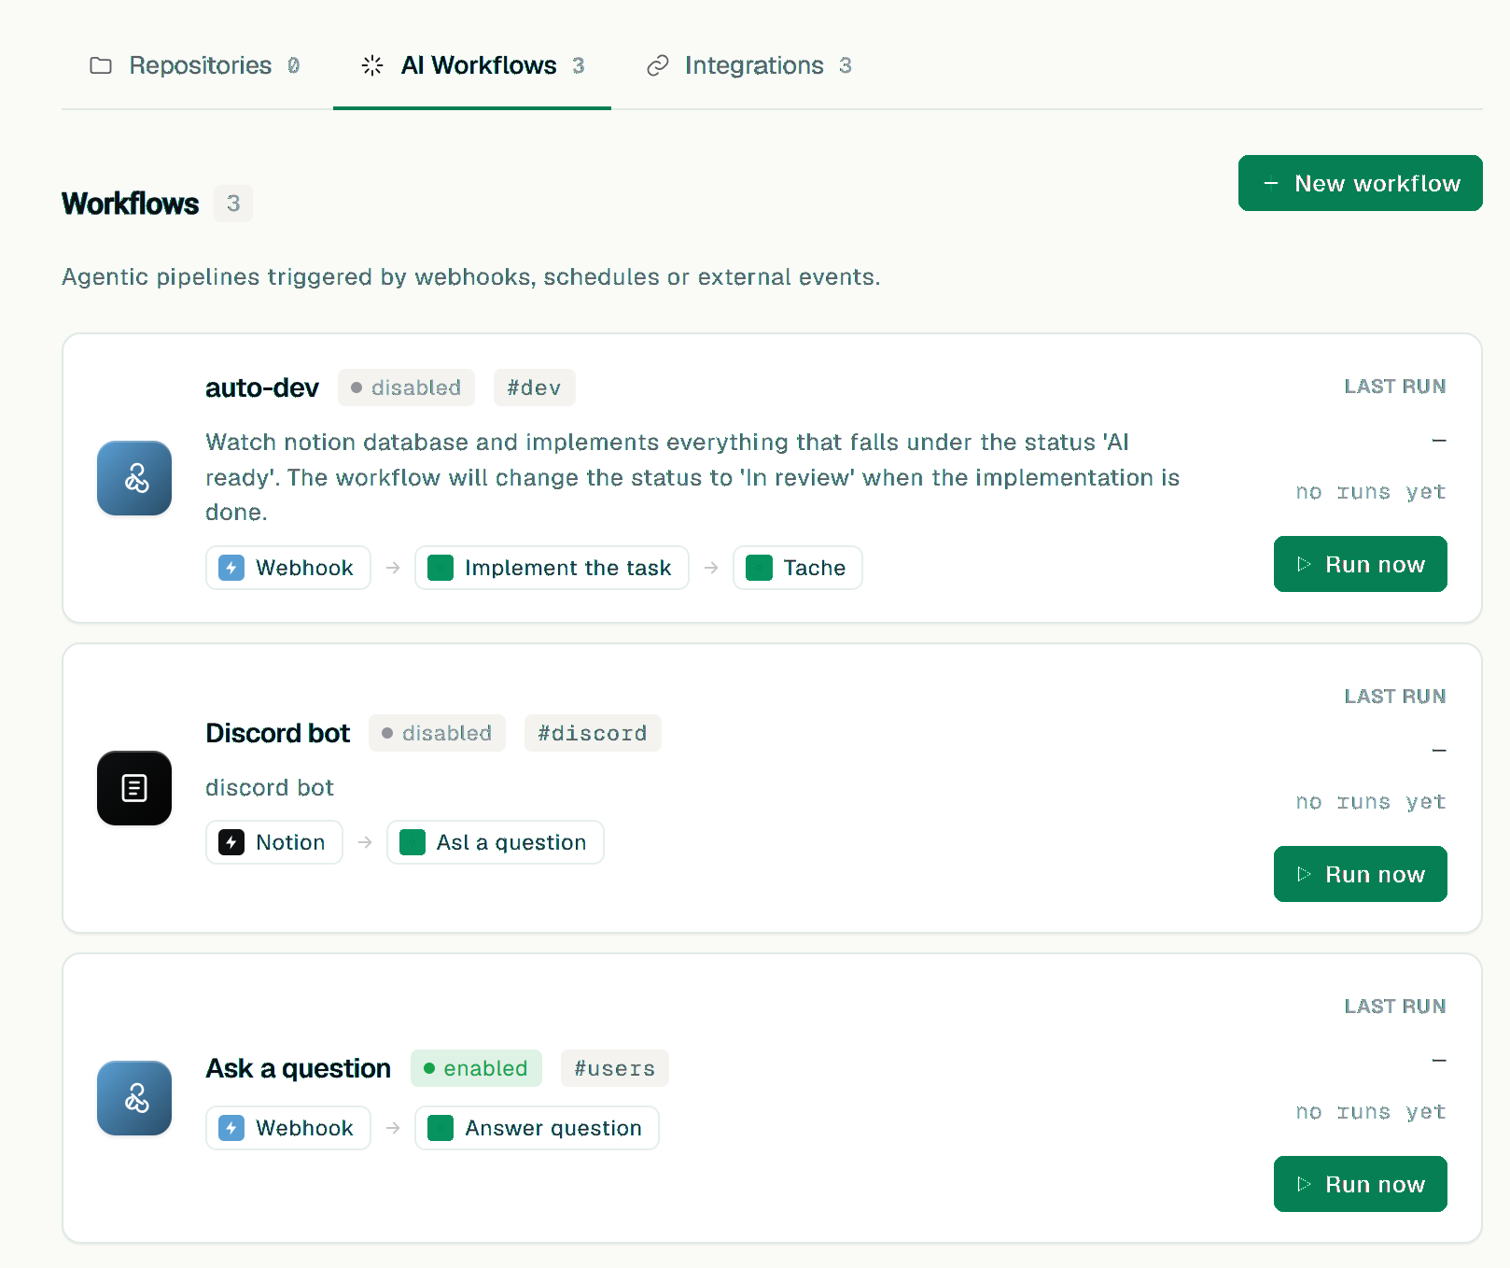Click the Integrations link icon
The height and width of the screenshot is (1268, 1510).
pos(658,65)
